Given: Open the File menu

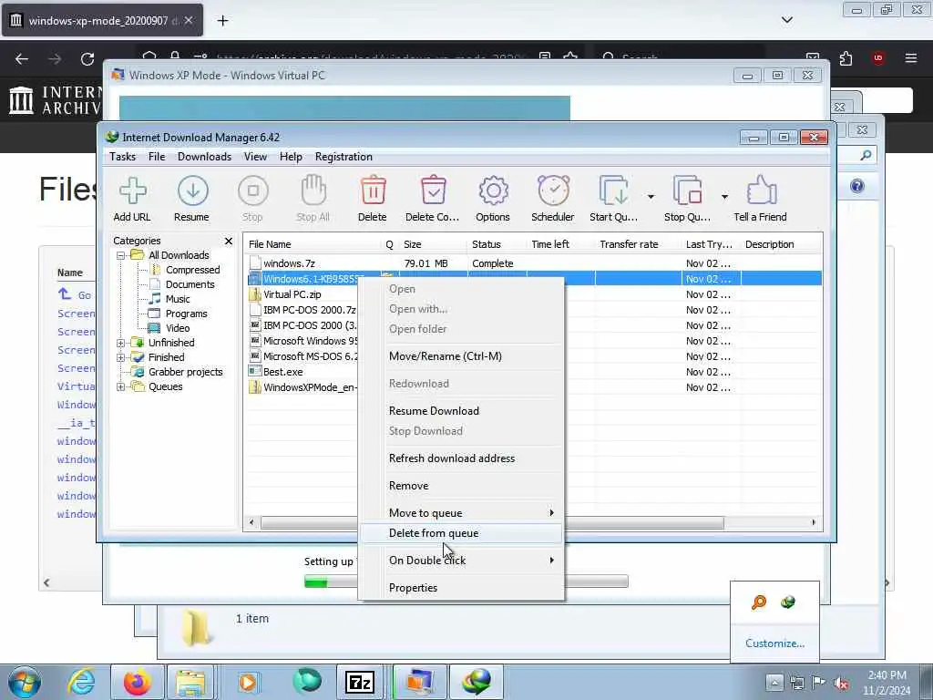Looking at the screenshot, I should (x=157, y=157).
